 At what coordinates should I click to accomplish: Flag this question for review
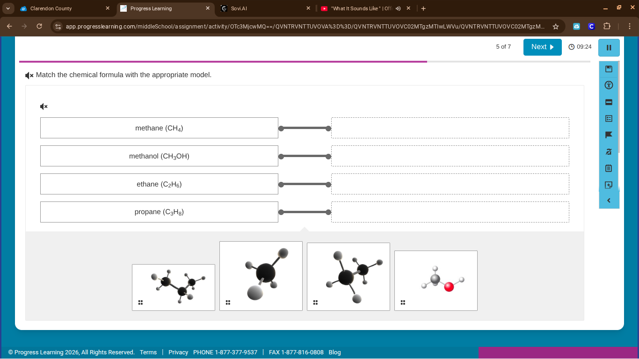pyautogui.click(x=609, y=135)
